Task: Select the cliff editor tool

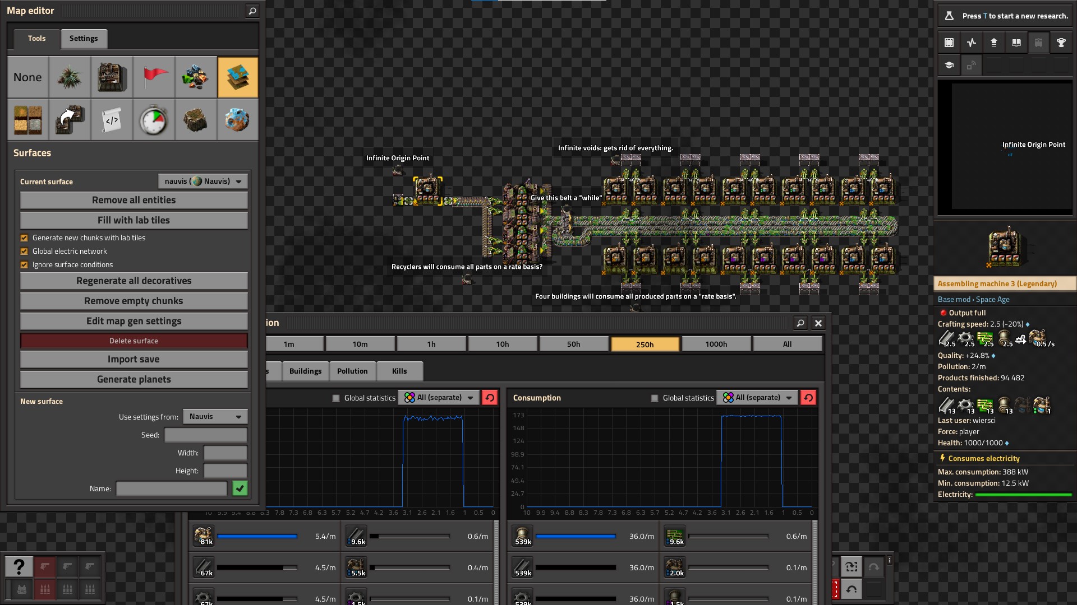Action: (x=196, y=120)
